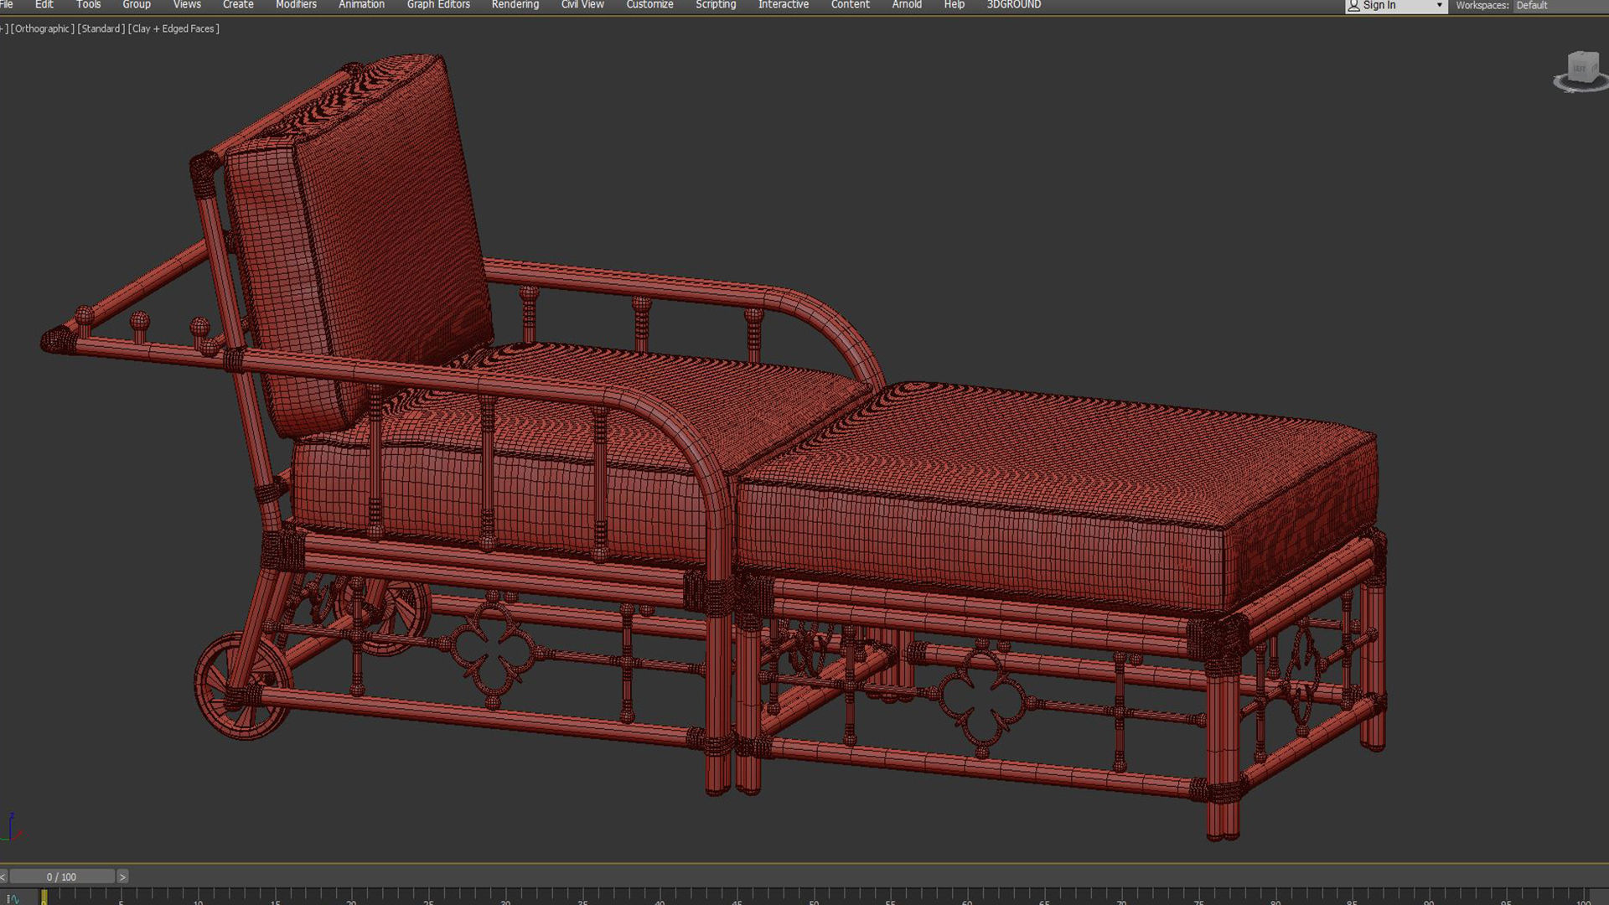Screen dimensions: 1609x905
Task: Open the Workspaces Default dropdown
Action: tap(1560, 6)
